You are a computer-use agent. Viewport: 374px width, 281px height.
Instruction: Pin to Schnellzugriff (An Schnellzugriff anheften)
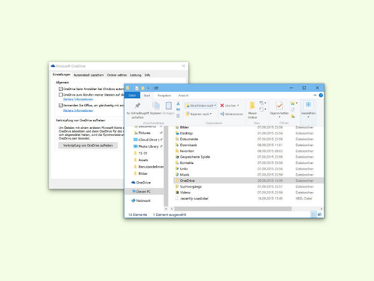pos(137,111)
